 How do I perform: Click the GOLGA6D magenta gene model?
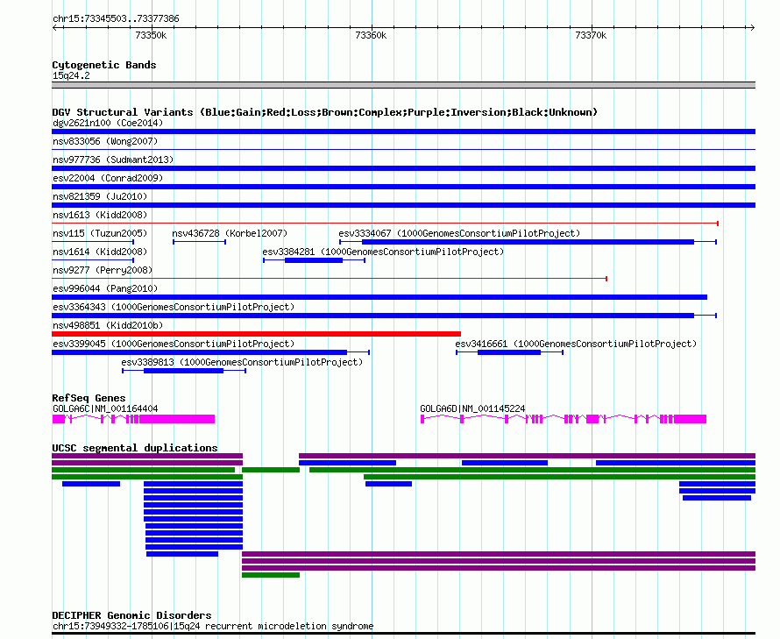(x=564, y=419)
